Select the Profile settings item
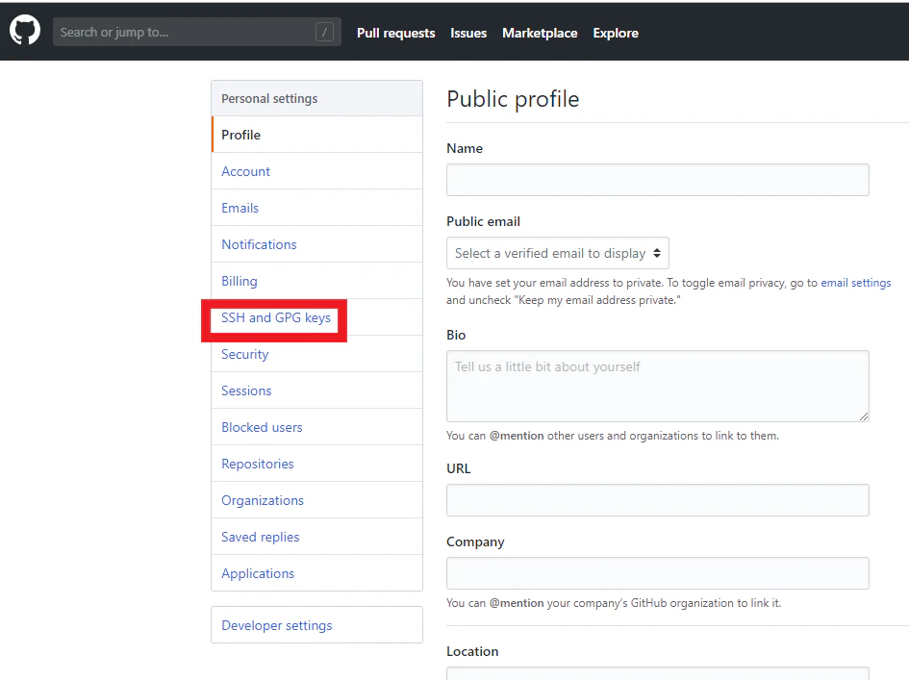The image size is (909, 680). 317,135
